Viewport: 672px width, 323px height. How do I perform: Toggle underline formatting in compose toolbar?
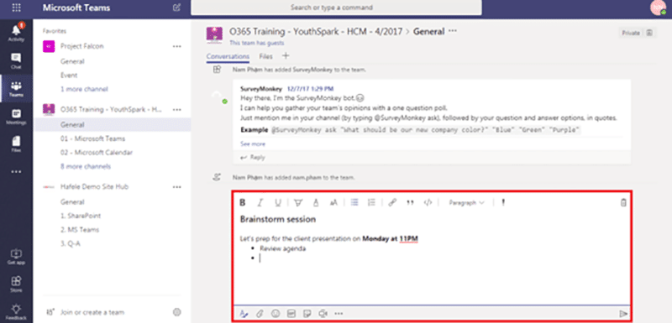tap(278, 203)
